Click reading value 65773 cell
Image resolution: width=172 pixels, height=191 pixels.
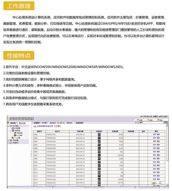point(115,183)
